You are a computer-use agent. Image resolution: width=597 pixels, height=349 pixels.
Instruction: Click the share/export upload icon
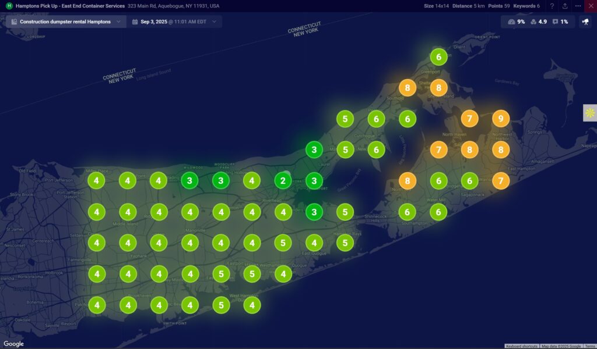pyautogui.click(x=565, y=6)
